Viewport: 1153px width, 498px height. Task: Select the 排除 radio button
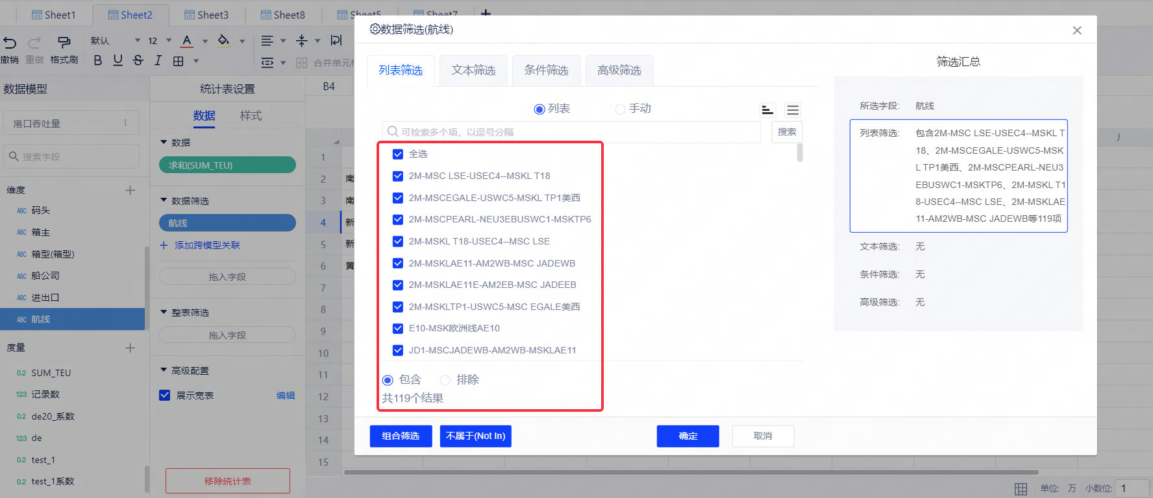(445, 380)
